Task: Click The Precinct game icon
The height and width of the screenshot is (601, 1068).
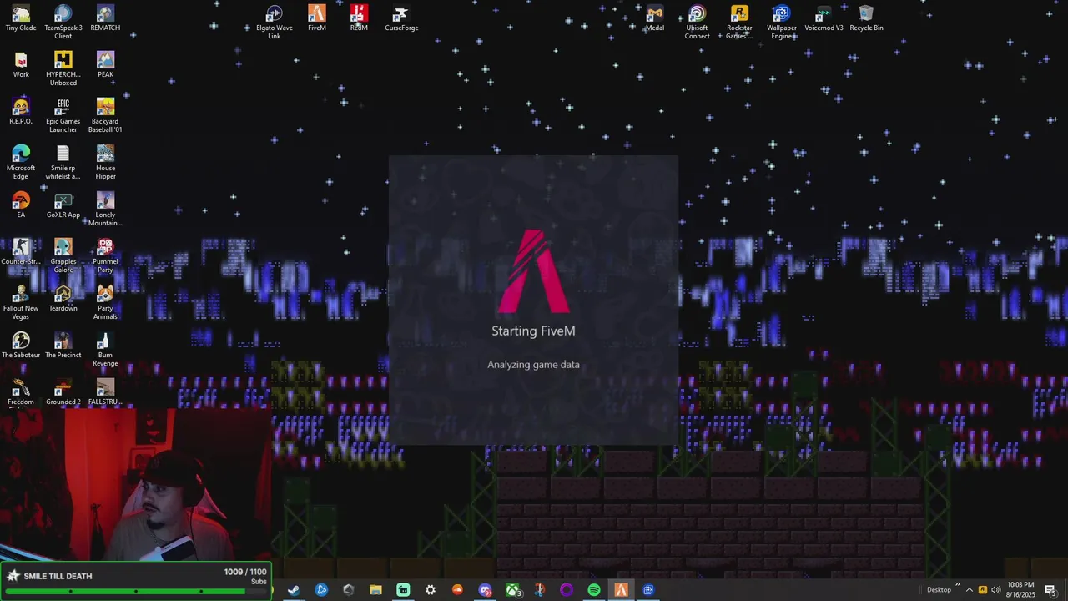Action: [63, 346]
